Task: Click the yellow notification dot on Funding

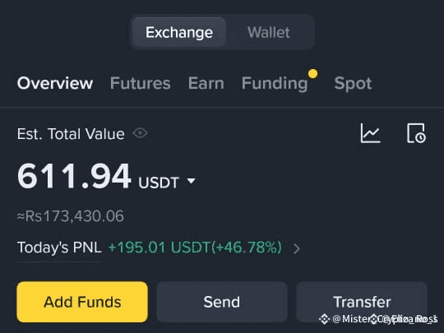Action: (x=313, y=73)
